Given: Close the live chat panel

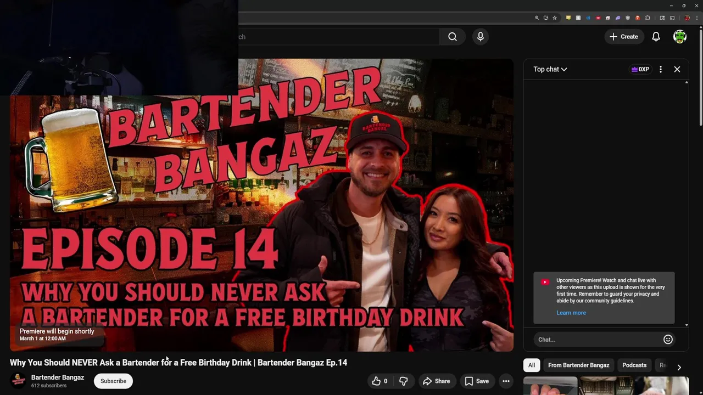Looking at the screenshot, I should point(677,69).
